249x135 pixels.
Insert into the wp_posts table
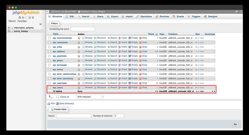(123, 61)
